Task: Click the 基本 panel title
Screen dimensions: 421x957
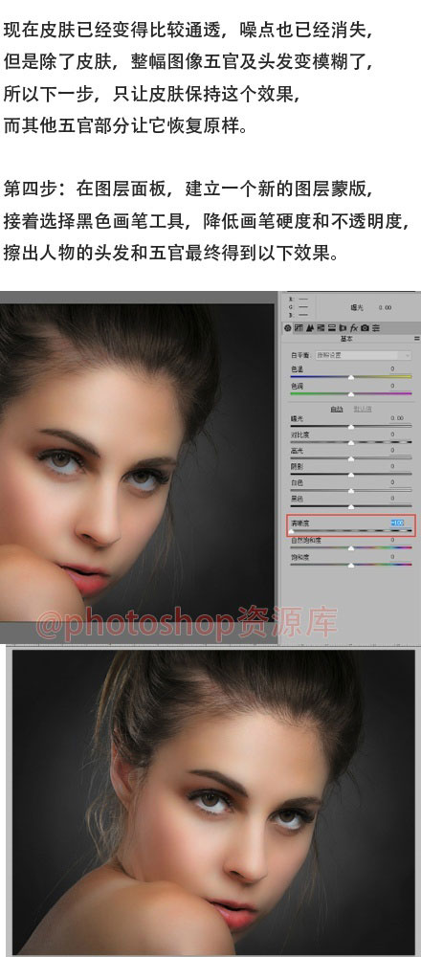Action: pos(346,339)
